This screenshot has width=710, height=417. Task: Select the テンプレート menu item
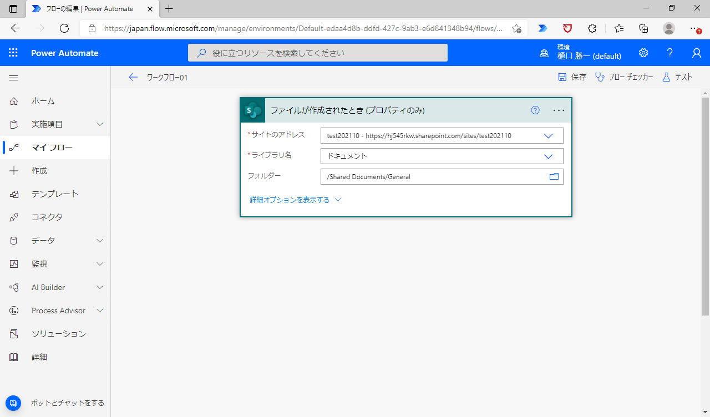coord(55,194)
